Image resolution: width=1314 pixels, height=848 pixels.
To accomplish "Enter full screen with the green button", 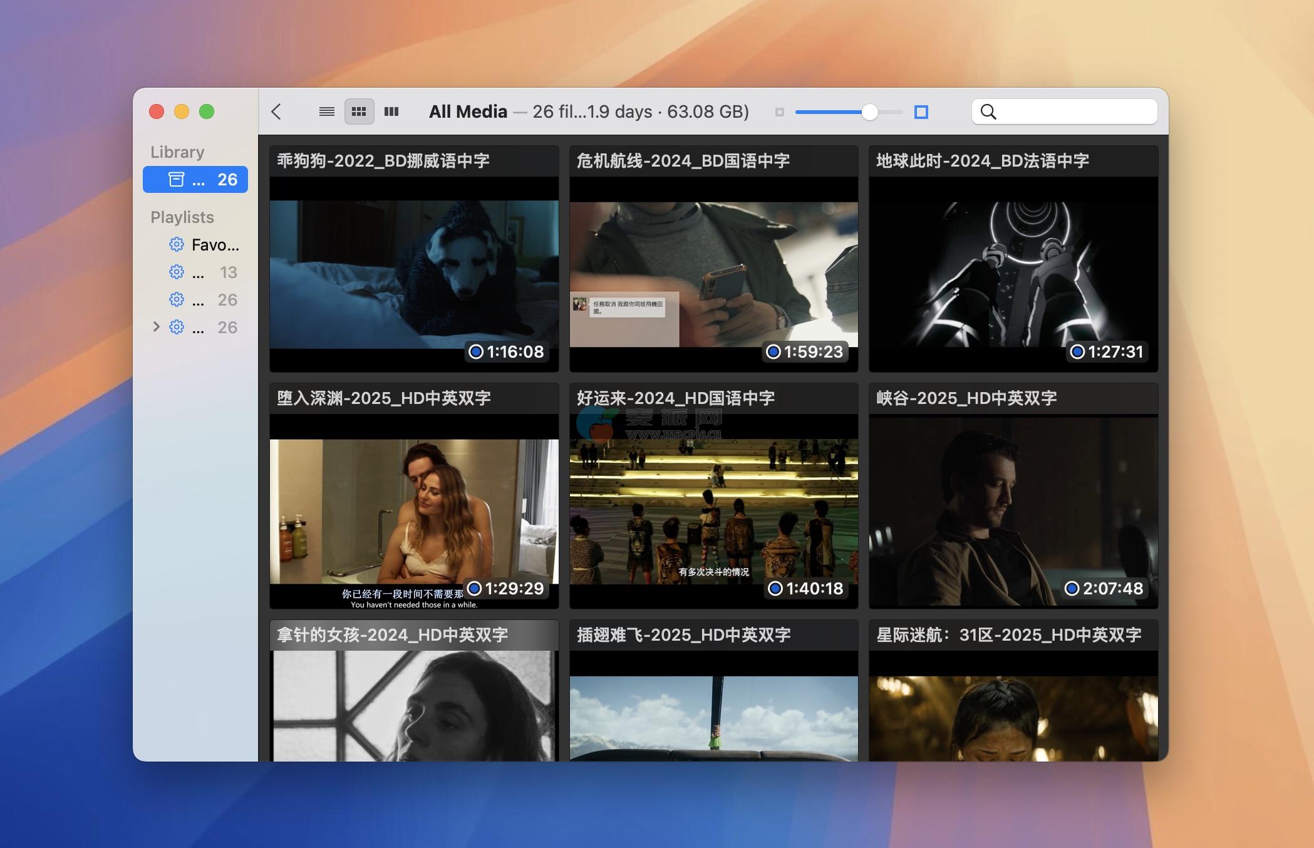I will pyautogui.click(x=207, y=111).
